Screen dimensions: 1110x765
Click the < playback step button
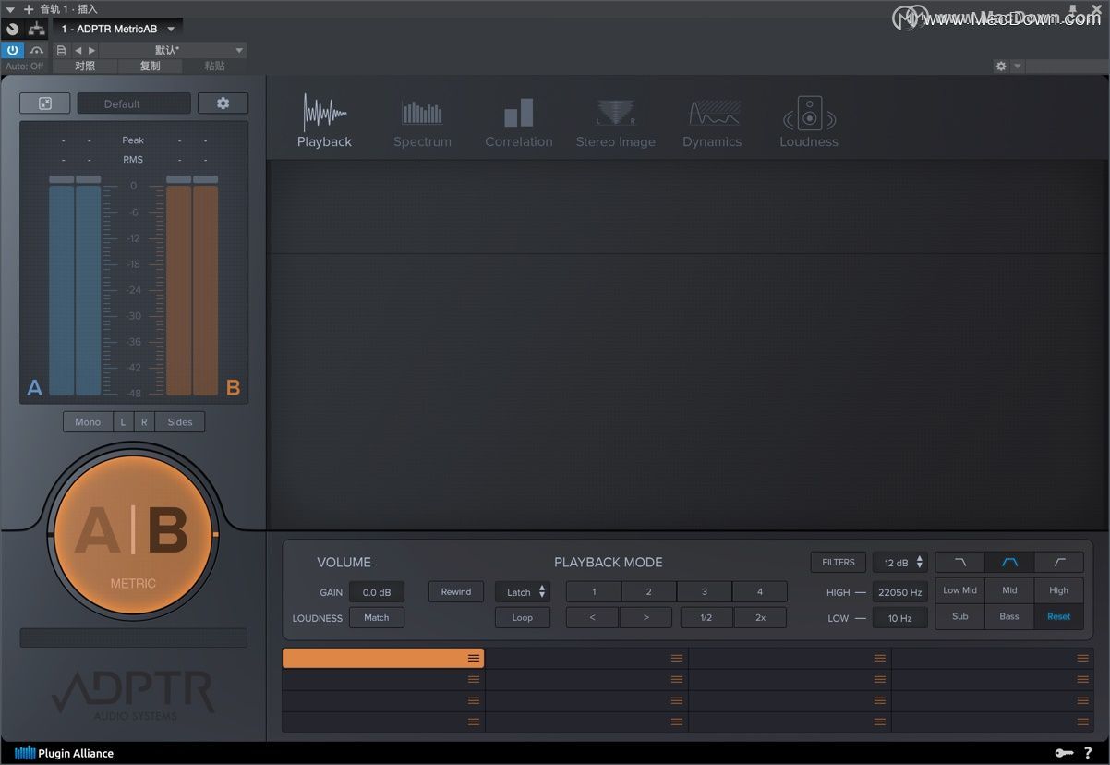pyautogui.click(x=593, y=617)
